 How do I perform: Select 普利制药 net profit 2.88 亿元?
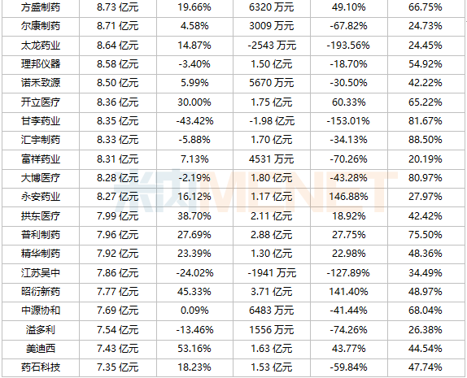tap(272, 235)
